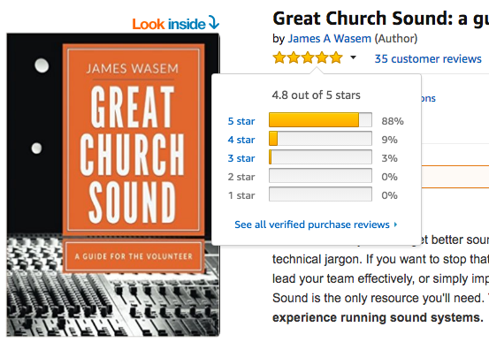489x350 pixels.
Task: Click the 88% percentage label
Action: (x=393, y=121)
